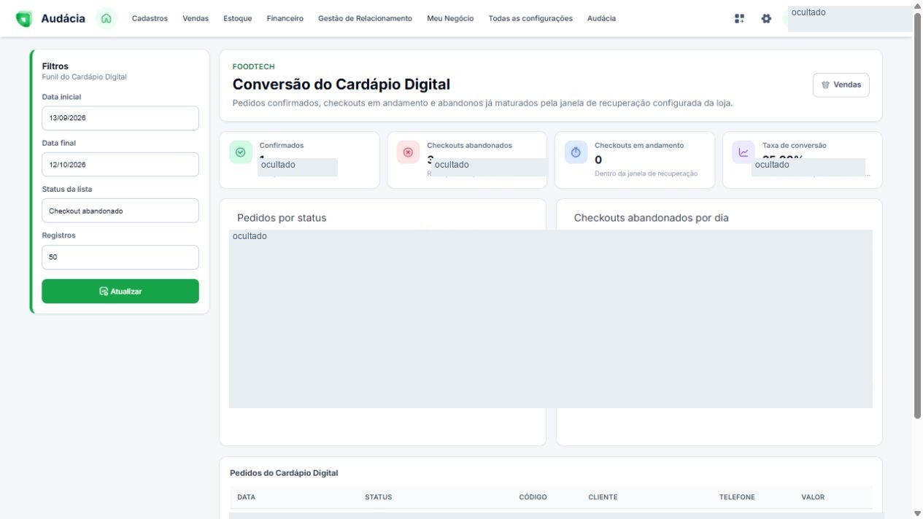The width and height of the screenshot is (923, 519).
Task: Click the Checkouts abandonados red X icon
Action: coord(409,152)
